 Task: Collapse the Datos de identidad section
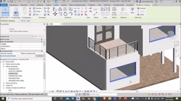42,42
